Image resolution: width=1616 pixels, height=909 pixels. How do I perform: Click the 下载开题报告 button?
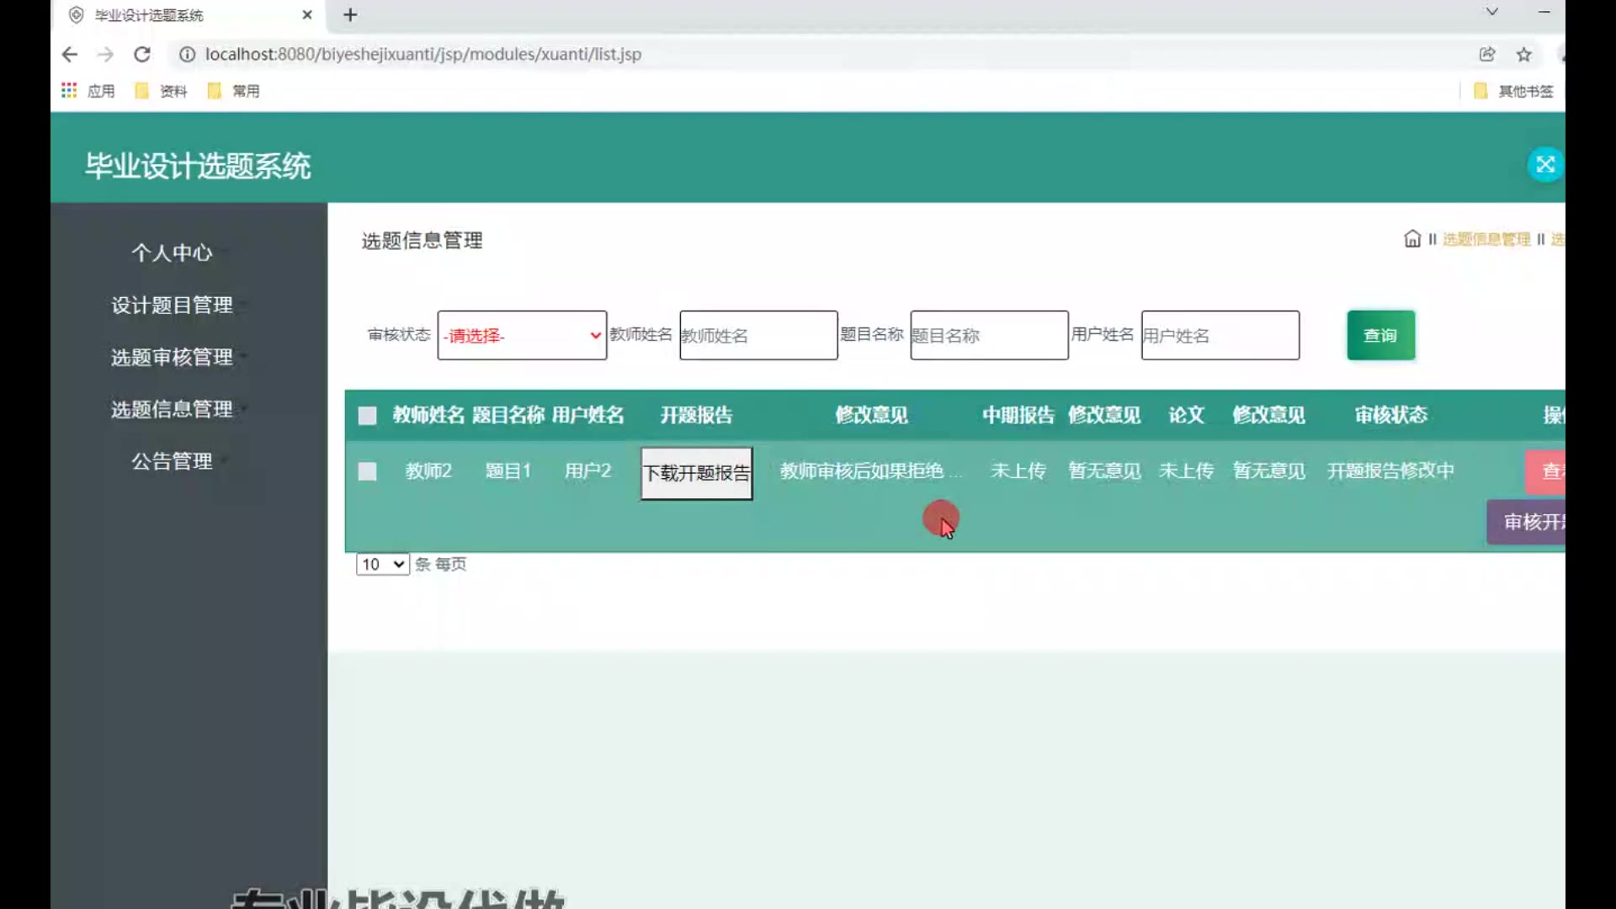[697, 474]
